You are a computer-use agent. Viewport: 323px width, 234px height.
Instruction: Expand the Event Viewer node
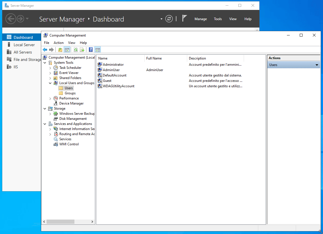(50, 73)
